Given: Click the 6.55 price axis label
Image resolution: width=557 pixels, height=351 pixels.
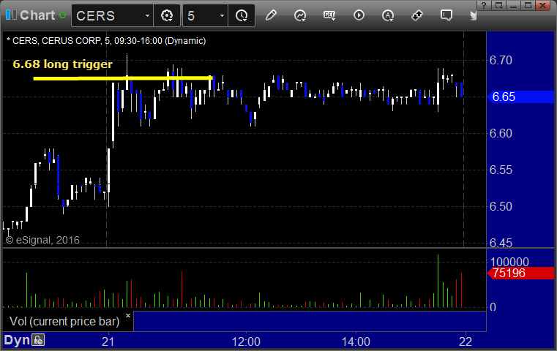Looking at the screenshot, I should click(501, 170).
